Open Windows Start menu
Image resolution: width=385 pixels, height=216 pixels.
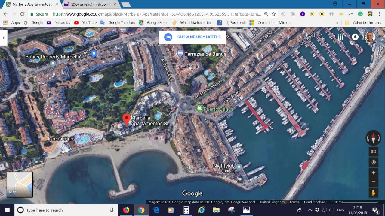click(7, 210)
